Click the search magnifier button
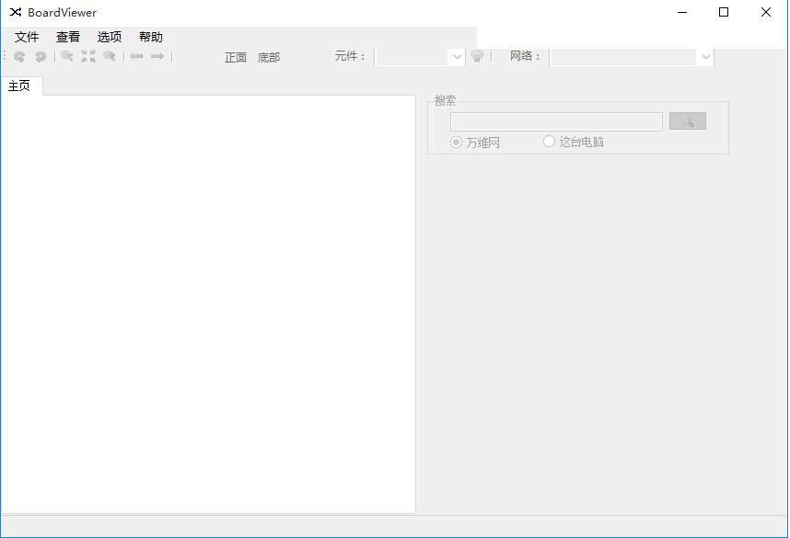 (x=687, y=120)
